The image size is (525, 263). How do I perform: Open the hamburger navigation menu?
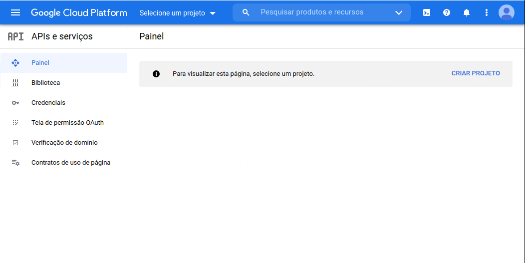coord(15,13)
